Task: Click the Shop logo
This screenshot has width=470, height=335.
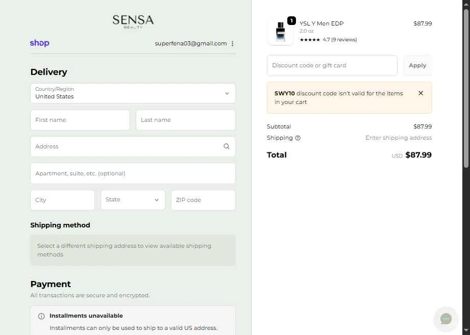Action: pos(39,43)
